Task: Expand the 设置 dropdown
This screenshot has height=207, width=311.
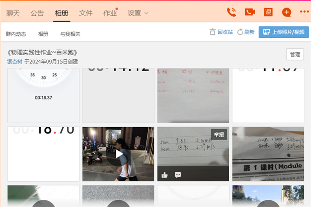Action: (138, 13)
